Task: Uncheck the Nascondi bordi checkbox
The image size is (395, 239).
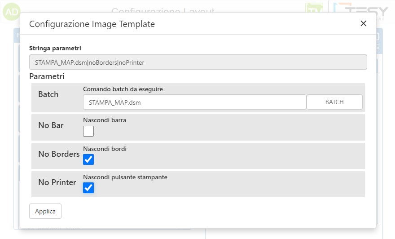Action: 88,159
